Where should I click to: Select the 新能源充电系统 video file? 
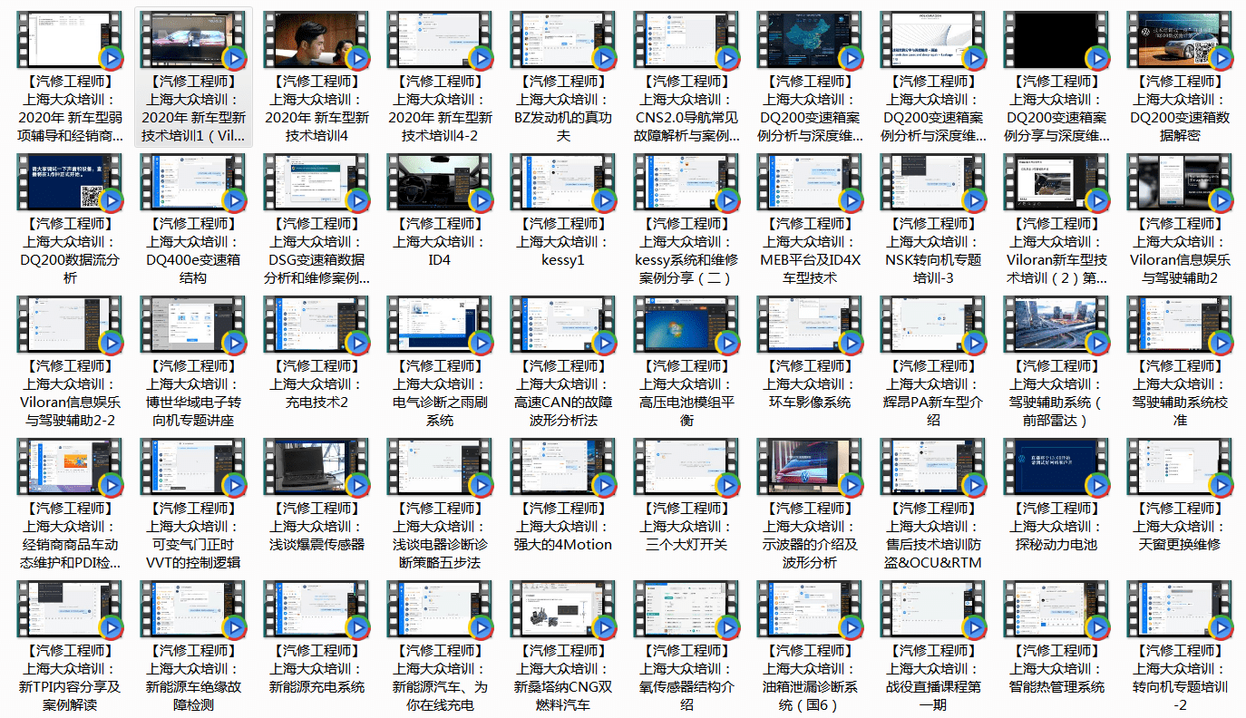coord(316,610)
